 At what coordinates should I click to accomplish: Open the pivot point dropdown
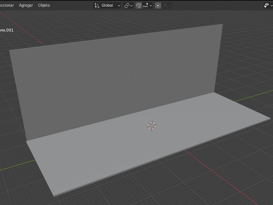(x=128, y=6)
